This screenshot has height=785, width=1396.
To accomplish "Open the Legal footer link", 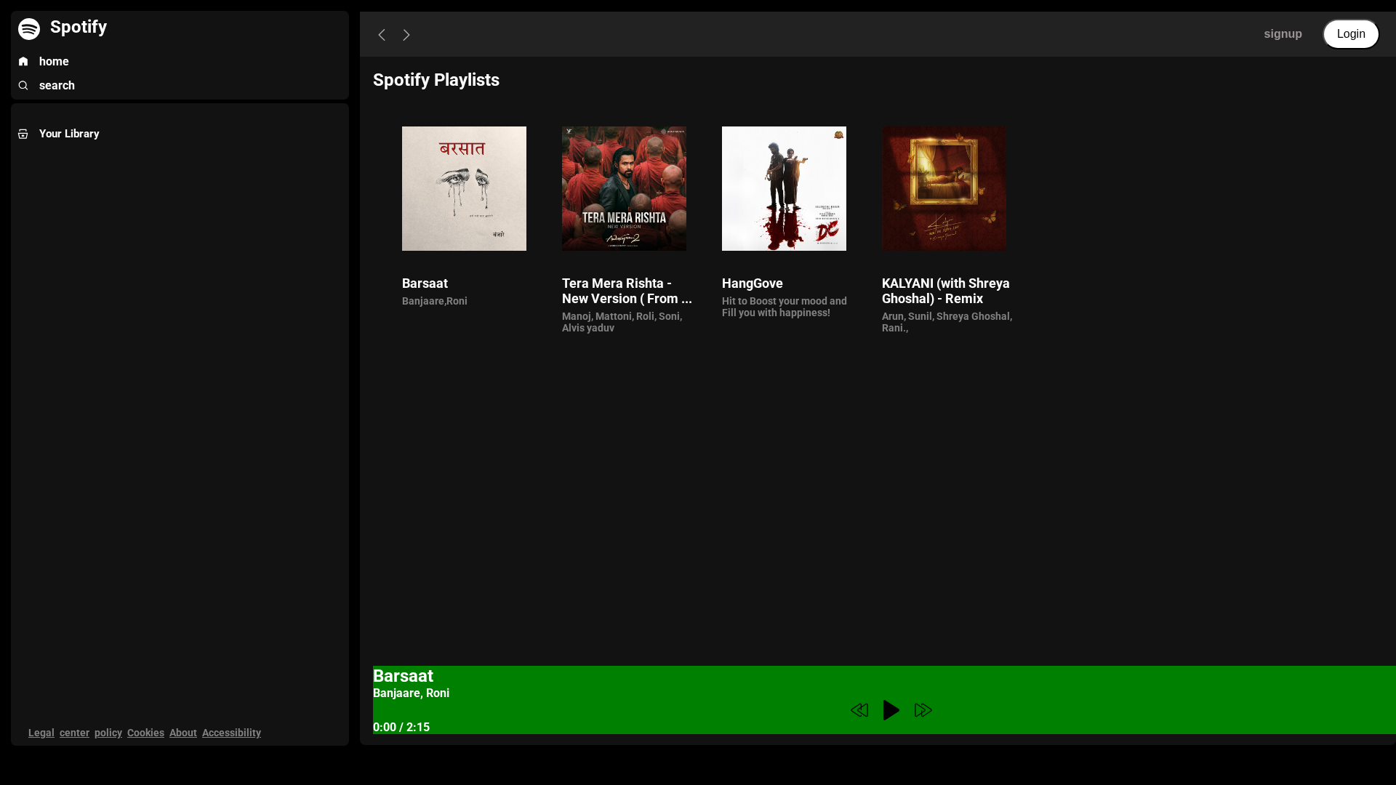I will point(41,733).
